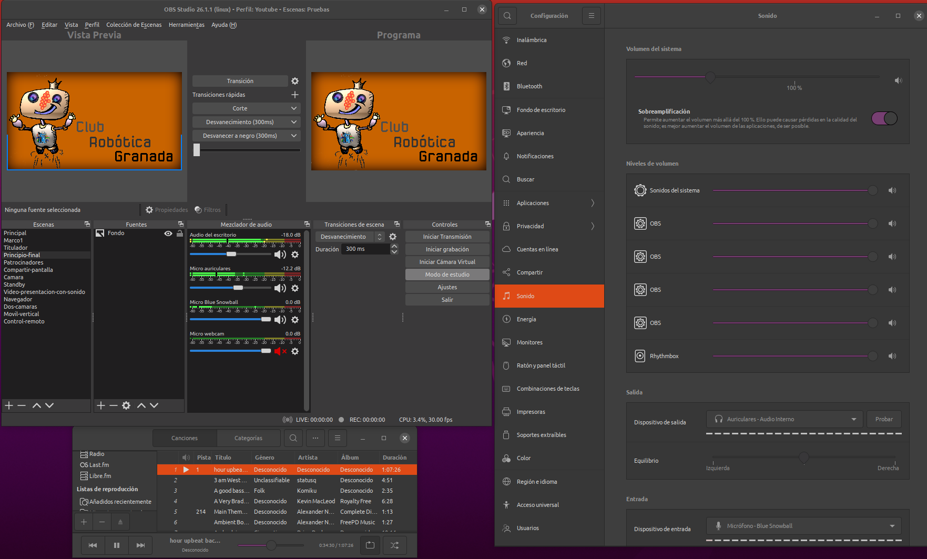Move scene down in Escenas panel

pos(49,405)
